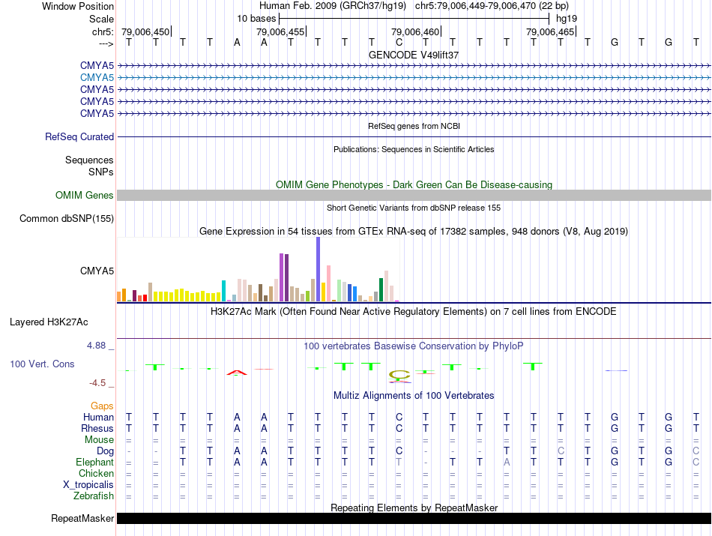
Task: Select the Rhesus species row label
Action: (x=97, y=429)
